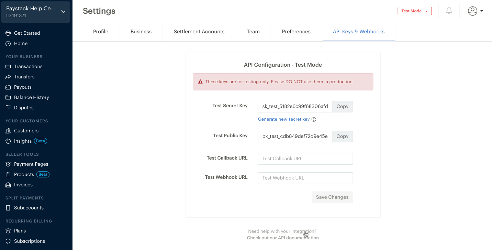The height and width of the screenshot is (250, 492).
Task: Click the Test Secret Key value field
Action: (295, 107)
